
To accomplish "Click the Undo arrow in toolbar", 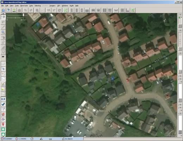I will tap(25, 10).
